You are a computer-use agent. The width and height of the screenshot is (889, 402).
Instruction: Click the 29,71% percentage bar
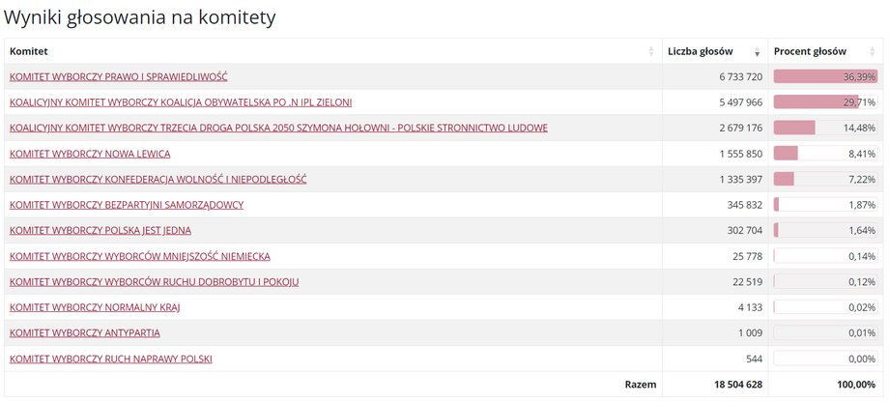(x=825, y=102)
